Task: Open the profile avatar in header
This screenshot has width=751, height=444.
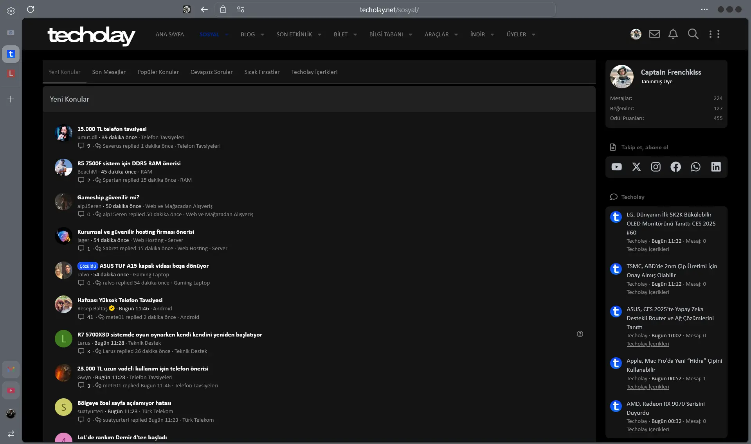Action: click(x=636, y=34)
